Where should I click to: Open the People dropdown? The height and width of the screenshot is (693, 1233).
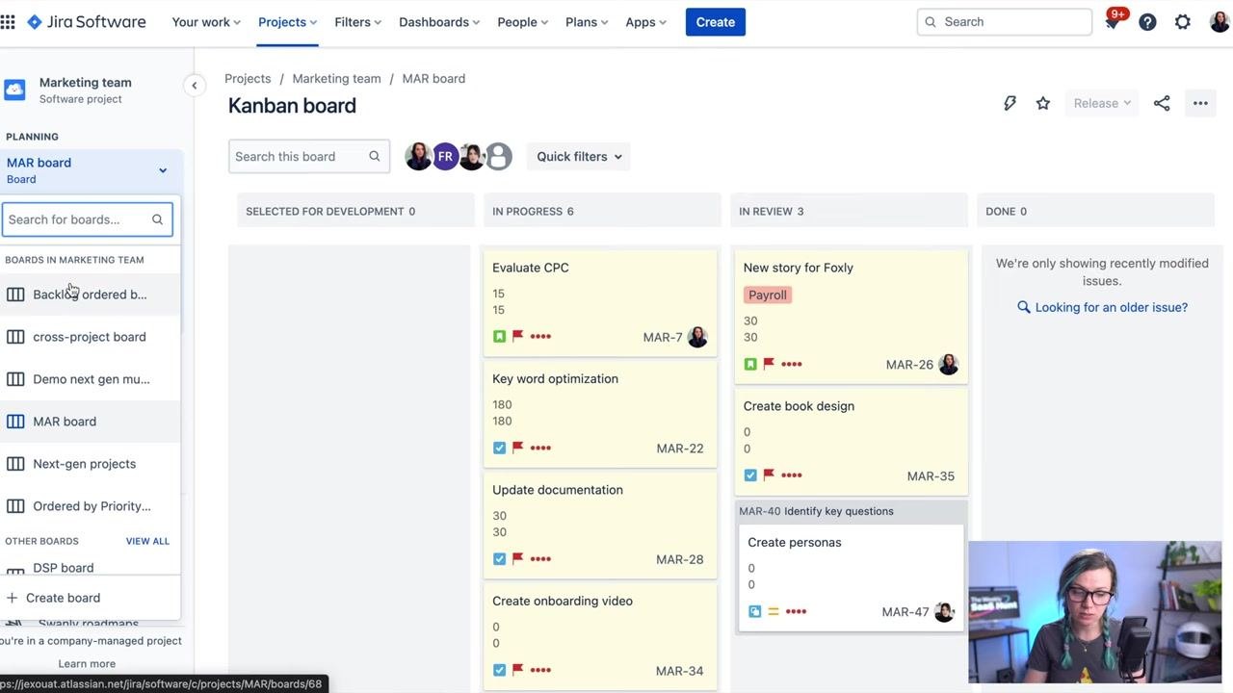click(x=523, y=22)
